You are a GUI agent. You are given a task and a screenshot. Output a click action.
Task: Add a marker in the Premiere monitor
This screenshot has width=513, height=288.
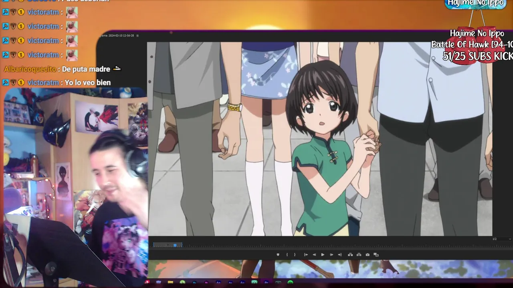pos(278,255)
